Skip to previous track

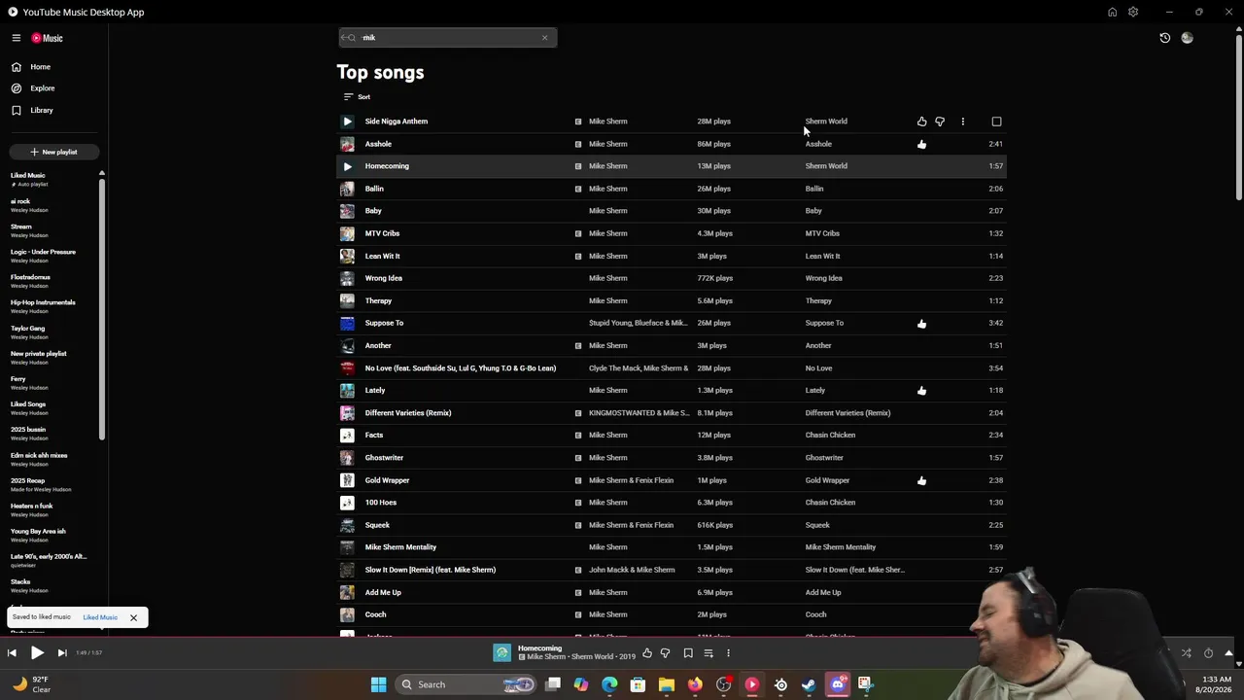pyautogui.click(x=12, y=653)
